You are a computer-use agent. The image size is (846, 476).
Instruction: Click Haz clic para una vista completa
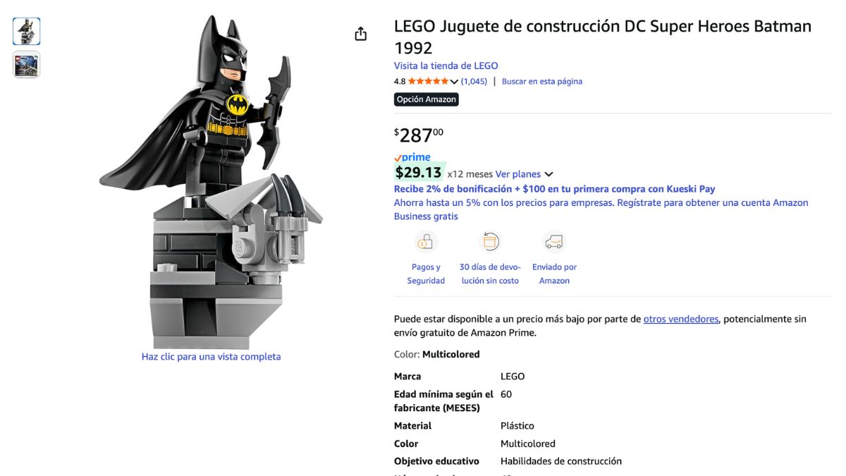coord(211,357)
